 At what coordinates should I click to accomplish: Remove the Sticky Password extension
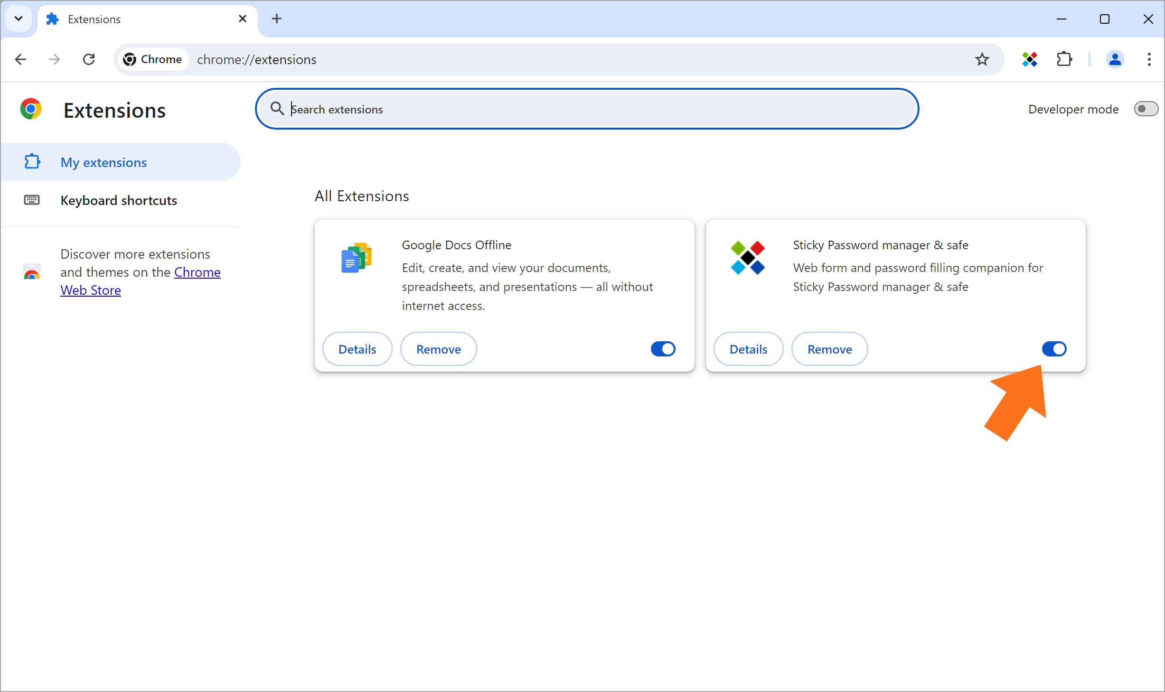click(829, 349)
